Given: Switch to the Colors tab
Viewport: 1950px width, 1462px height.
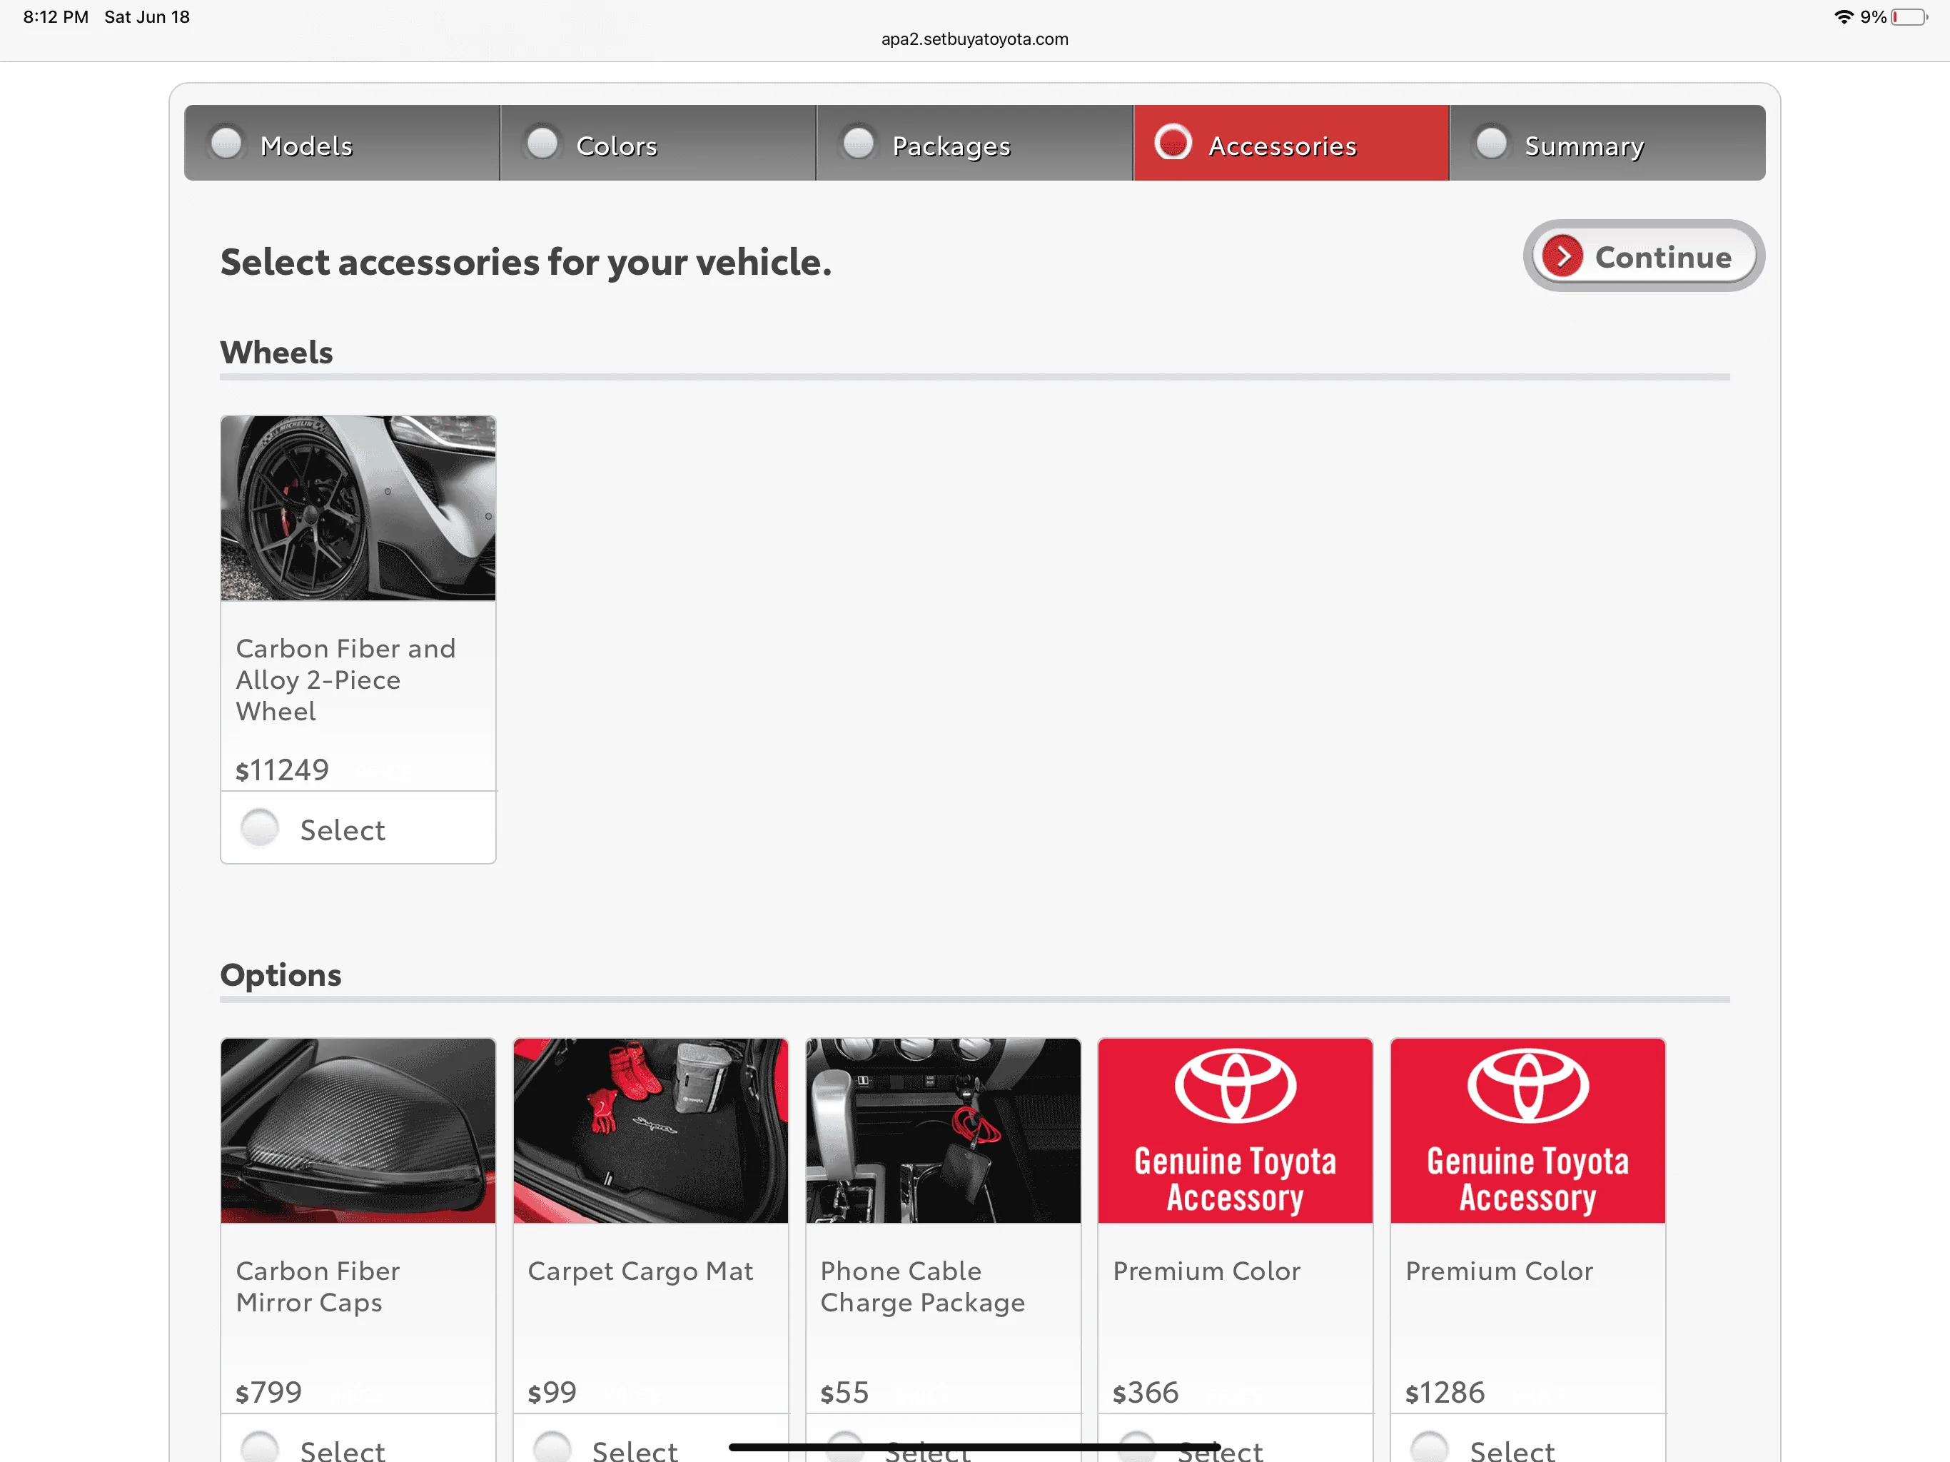Looking at the screenshot, I should 657,143.
